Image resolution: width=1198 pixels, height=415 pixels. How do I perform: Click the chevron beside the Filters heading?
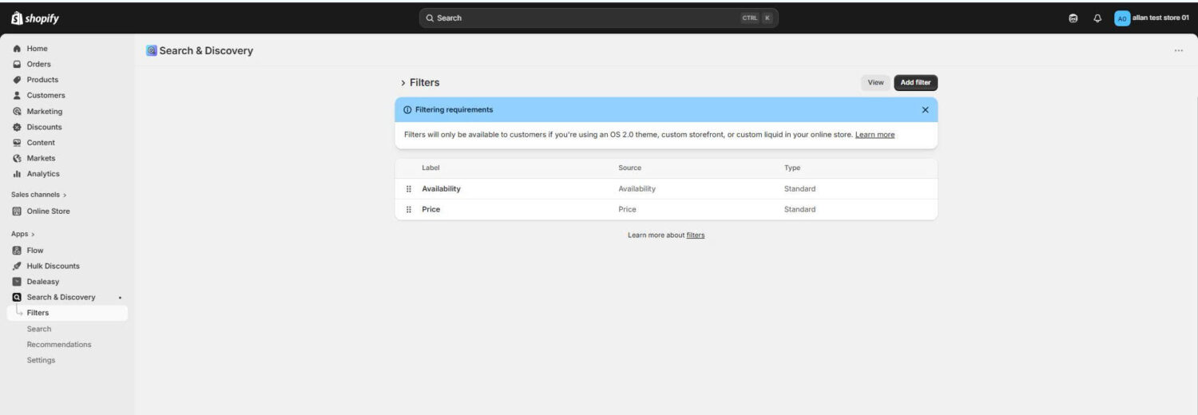(403, 83)
